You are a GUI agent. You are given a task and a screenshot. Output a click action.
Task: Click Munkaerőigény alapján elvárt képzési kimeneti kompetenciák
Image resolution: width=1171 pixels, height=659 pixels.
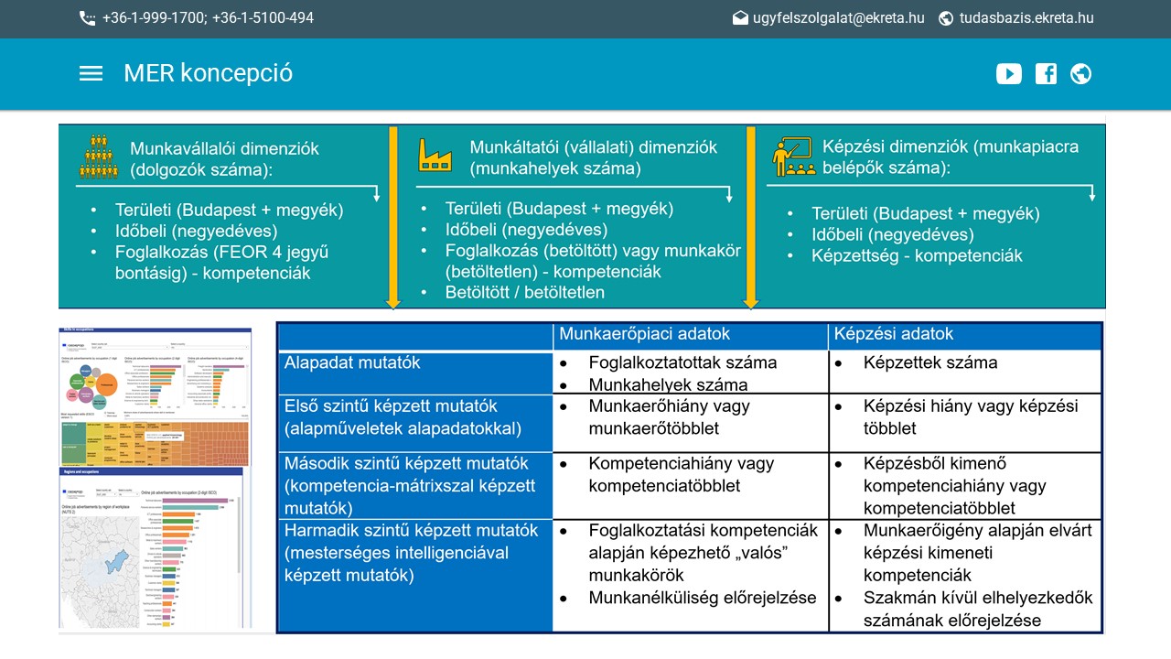coord(977,553)
